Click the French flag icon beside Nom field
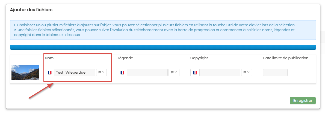325x114 pixels. click(x=49, y=73)
